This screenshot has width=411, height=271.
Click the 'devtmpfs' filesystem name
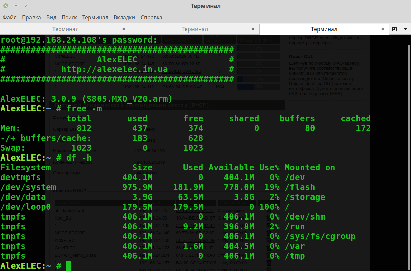click(x=21, y=178)
